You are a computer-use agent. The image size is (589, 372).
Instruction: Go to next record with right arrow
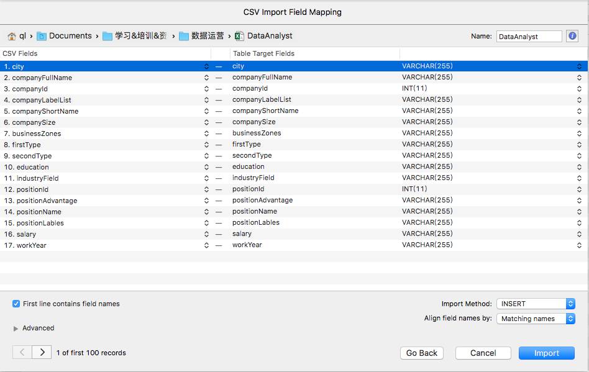(x=42, y=352)
